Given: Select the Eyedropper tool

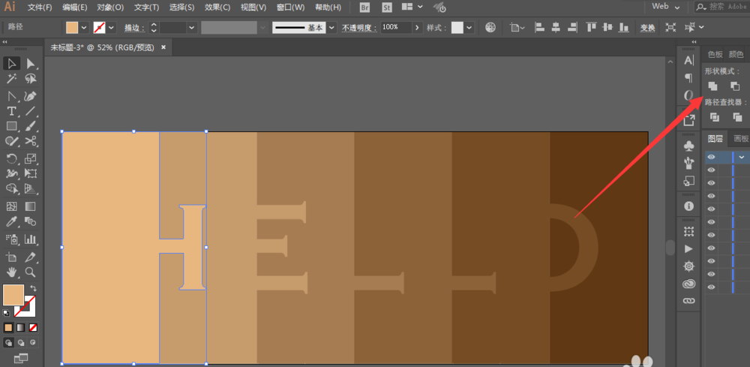Looking at the screenshot, I should 12,222.
